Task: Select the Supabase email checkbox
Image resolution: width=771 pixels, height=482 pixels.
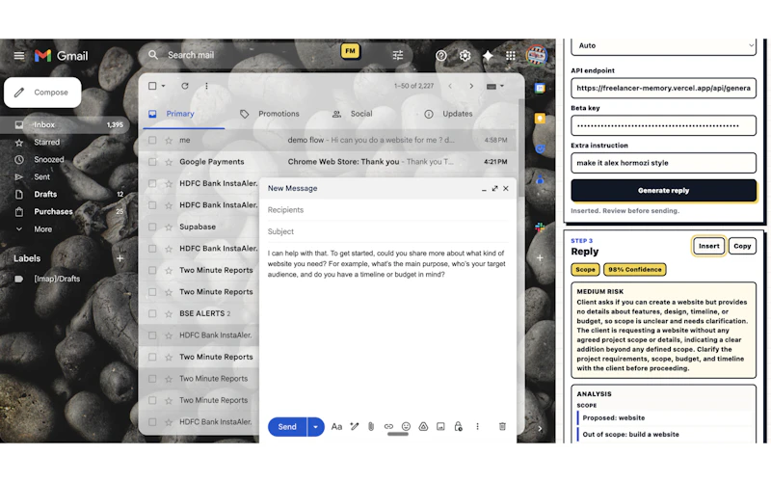Action: point(152,227)
